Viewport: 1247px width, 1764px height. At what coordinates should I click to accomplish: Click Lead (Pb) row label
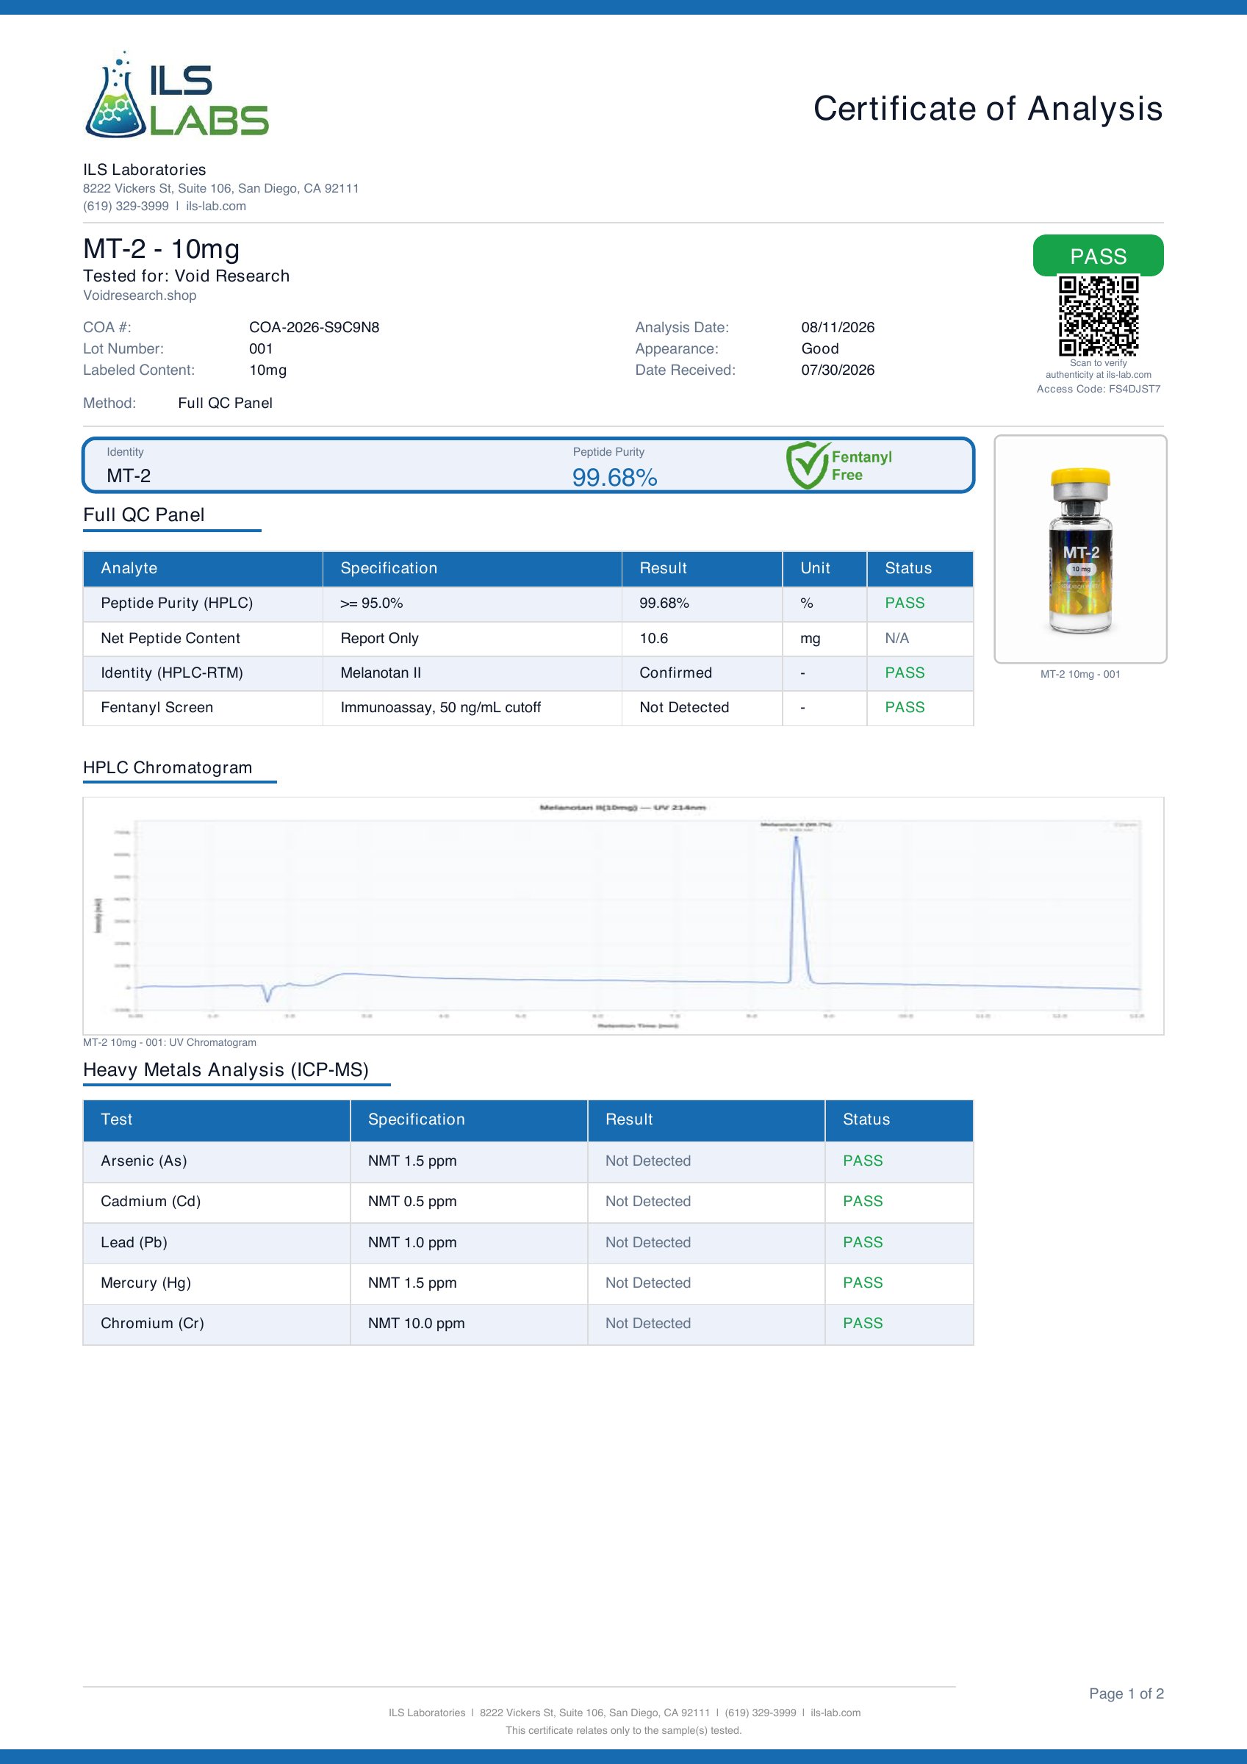[x=134, y=1242]
